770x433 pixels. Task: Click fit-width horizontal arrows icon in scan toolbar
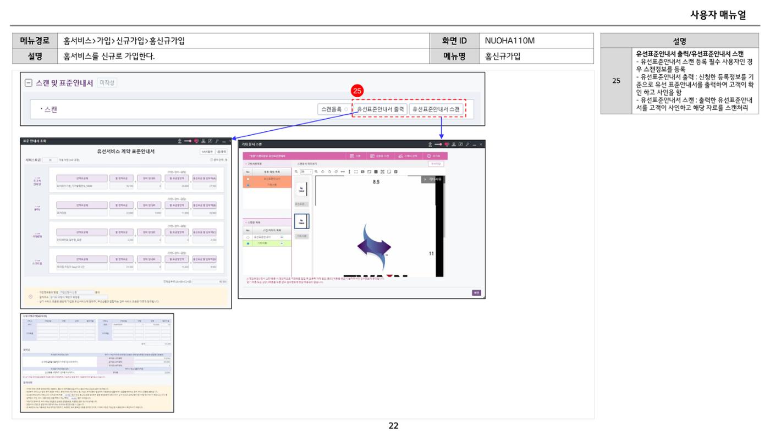click(343, 171)
